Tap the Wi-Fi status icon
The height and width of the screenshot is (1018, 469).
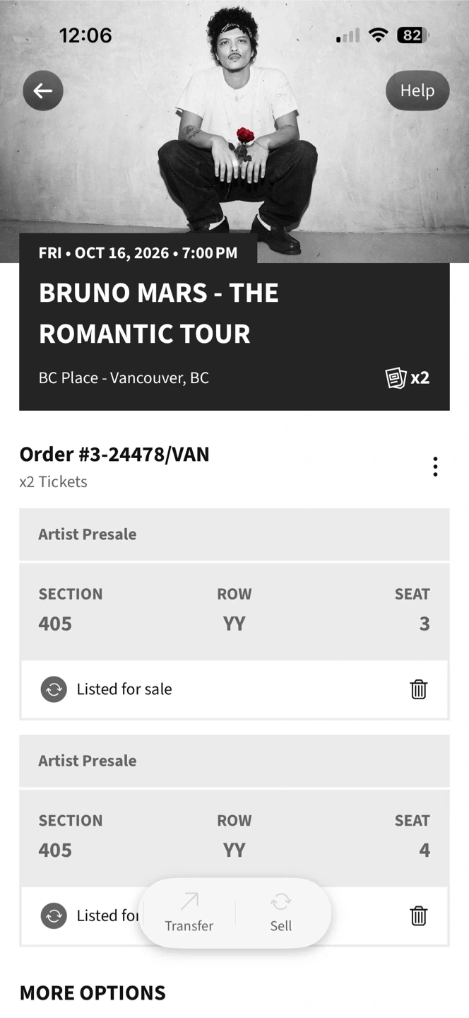point(379,35)
